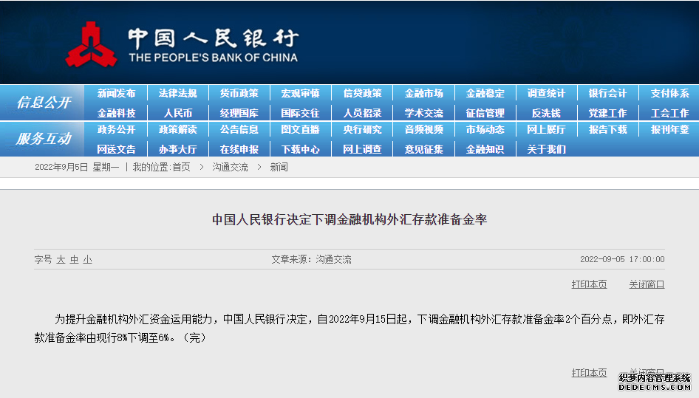Image resolution: width=699 pixels, height=398 pixels.
Task: Open 沟通交流 breadcrumb link
Action: 230,167
